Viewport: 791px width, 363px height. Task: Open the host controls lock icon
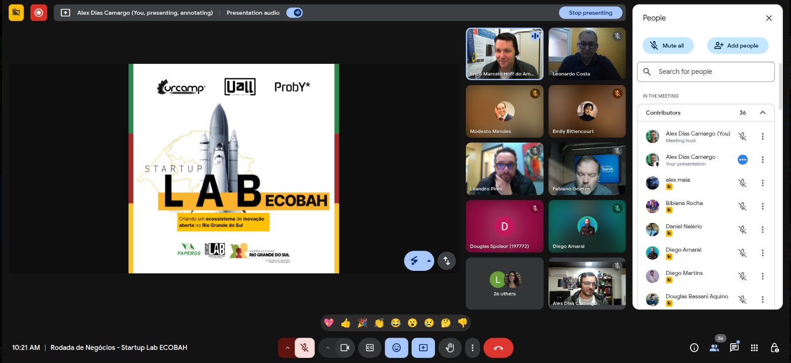[x=774, y=348]
